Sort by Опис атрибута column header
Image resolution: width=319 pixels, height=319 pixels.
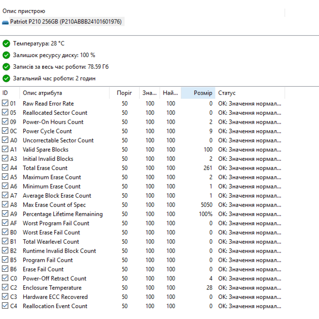pos(64,93)
